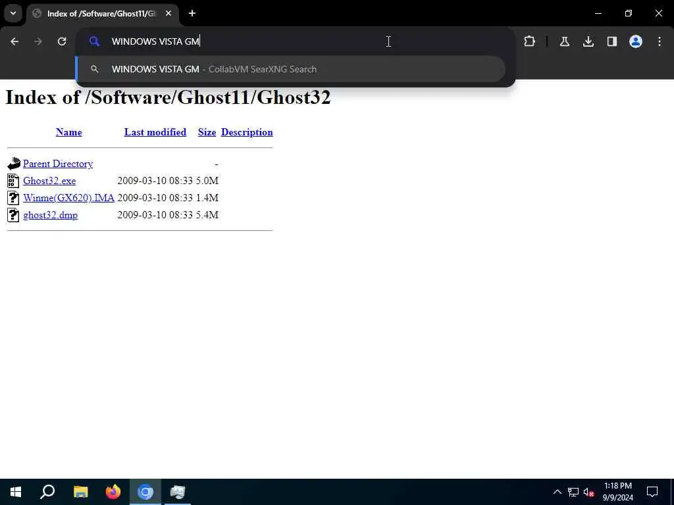Sort listing by Last modified column

click(155, 132)
